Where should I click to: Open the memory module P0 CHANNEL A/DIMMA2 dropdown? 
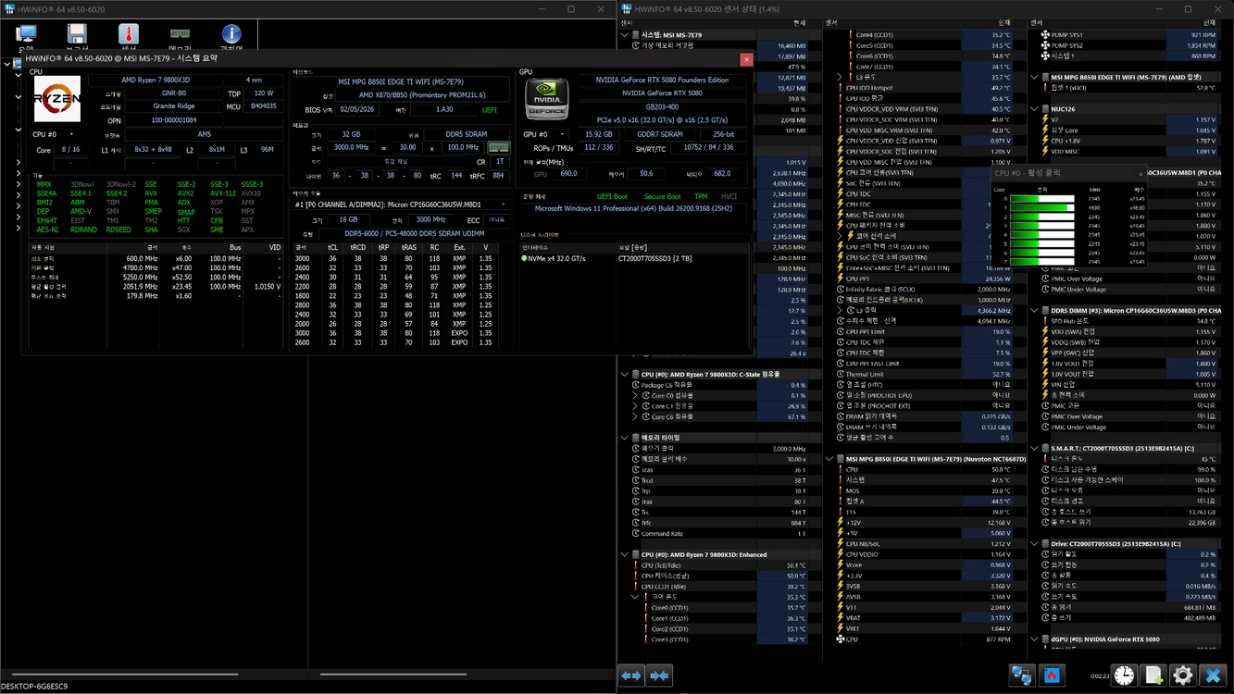401,204
